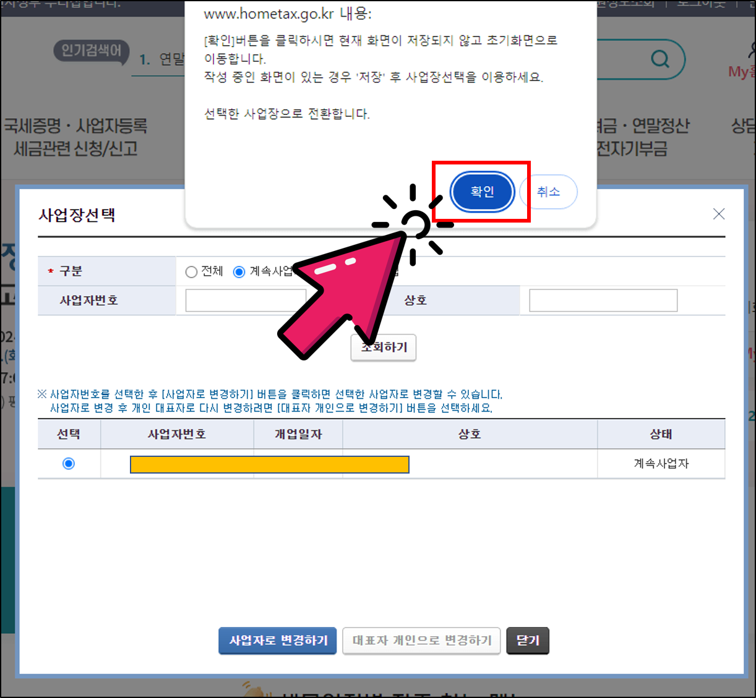Image resolution: width=756 pixels, height=698 pixels.
Task: Click the 상호 column header
Action: click(470, 434)
